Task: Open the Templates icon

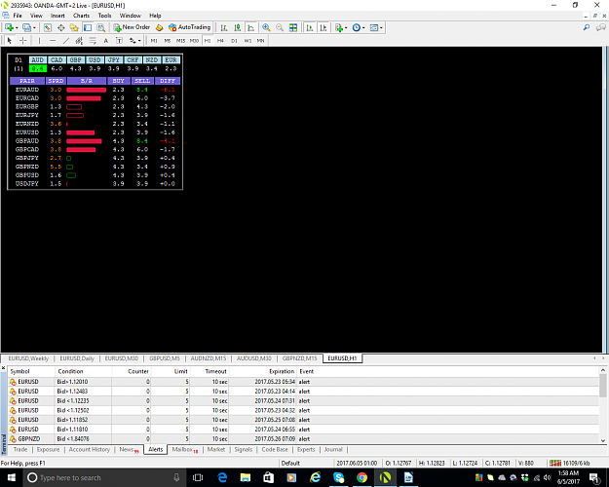Action: point(374,27)
